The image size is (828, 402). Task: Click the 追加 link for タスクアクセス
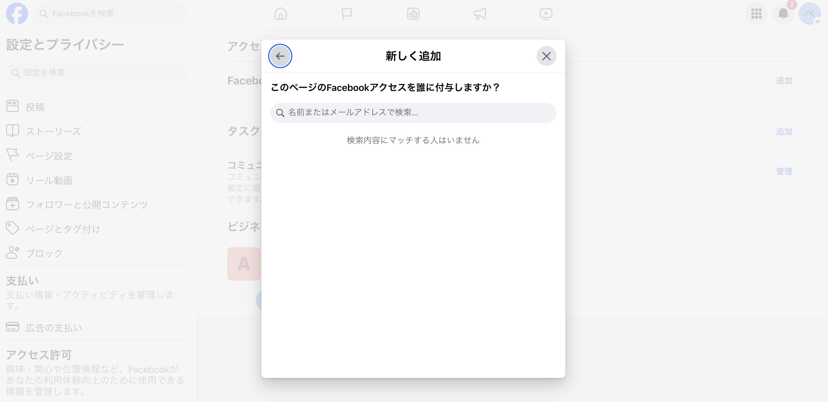[784, 131]
